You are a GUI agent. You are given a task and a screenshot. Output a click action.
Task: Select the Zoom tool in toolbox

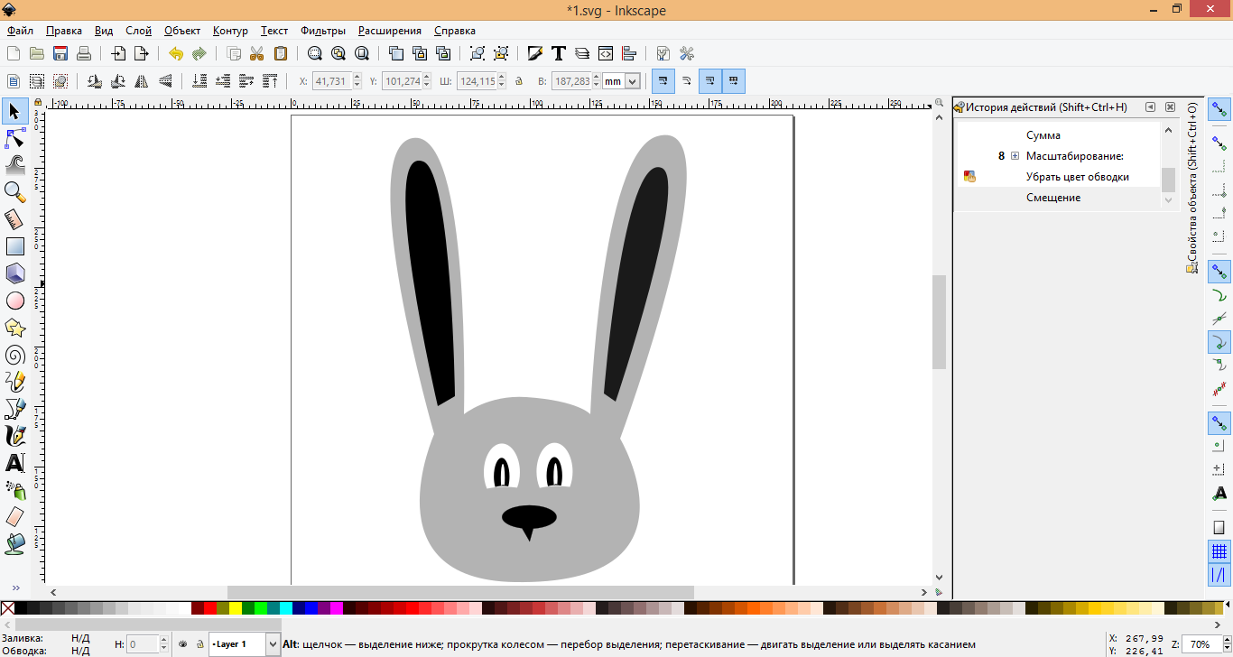14,191
